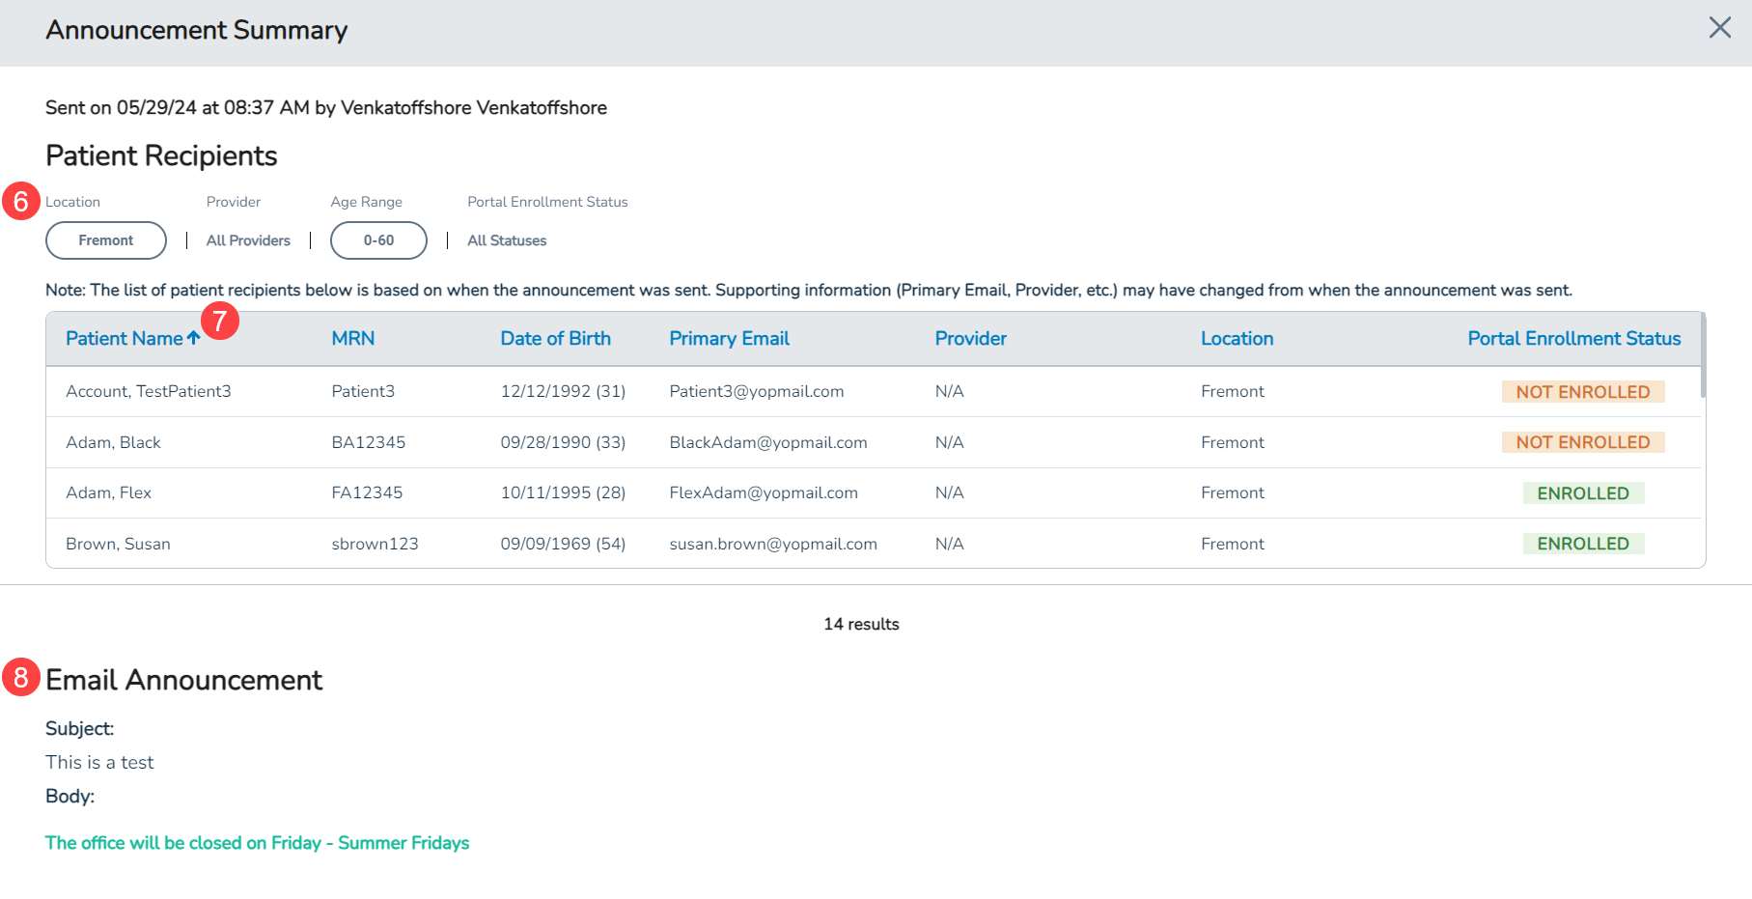Select the 0-60 age range pill
1752x899 pixels.
pos(378,240)
